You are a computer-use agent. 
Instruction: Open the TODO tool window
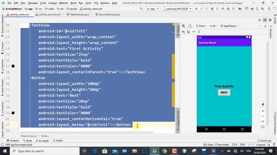point(58,141)
